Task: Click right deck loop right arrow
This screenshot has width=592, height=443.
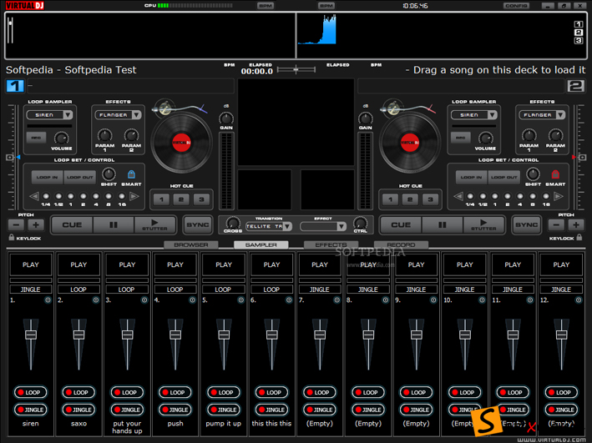Action: pyautogui.click(x=558, y=196)
